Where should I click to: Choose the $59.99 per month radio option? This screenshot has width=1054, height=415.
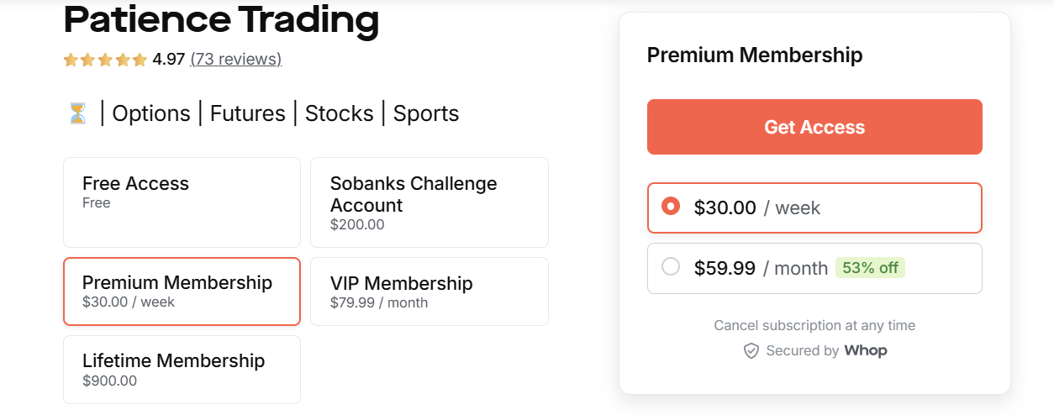point(671,267)
